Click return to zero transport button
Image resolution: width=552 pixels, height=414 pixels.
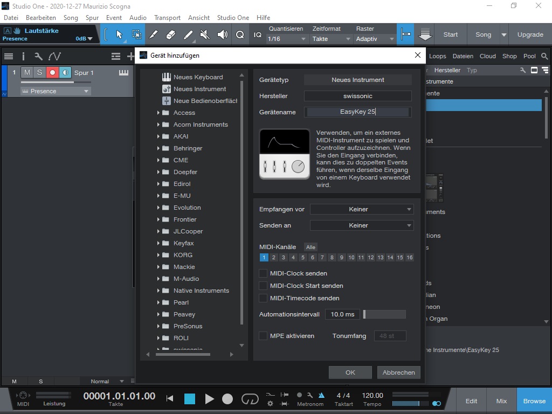170,398
